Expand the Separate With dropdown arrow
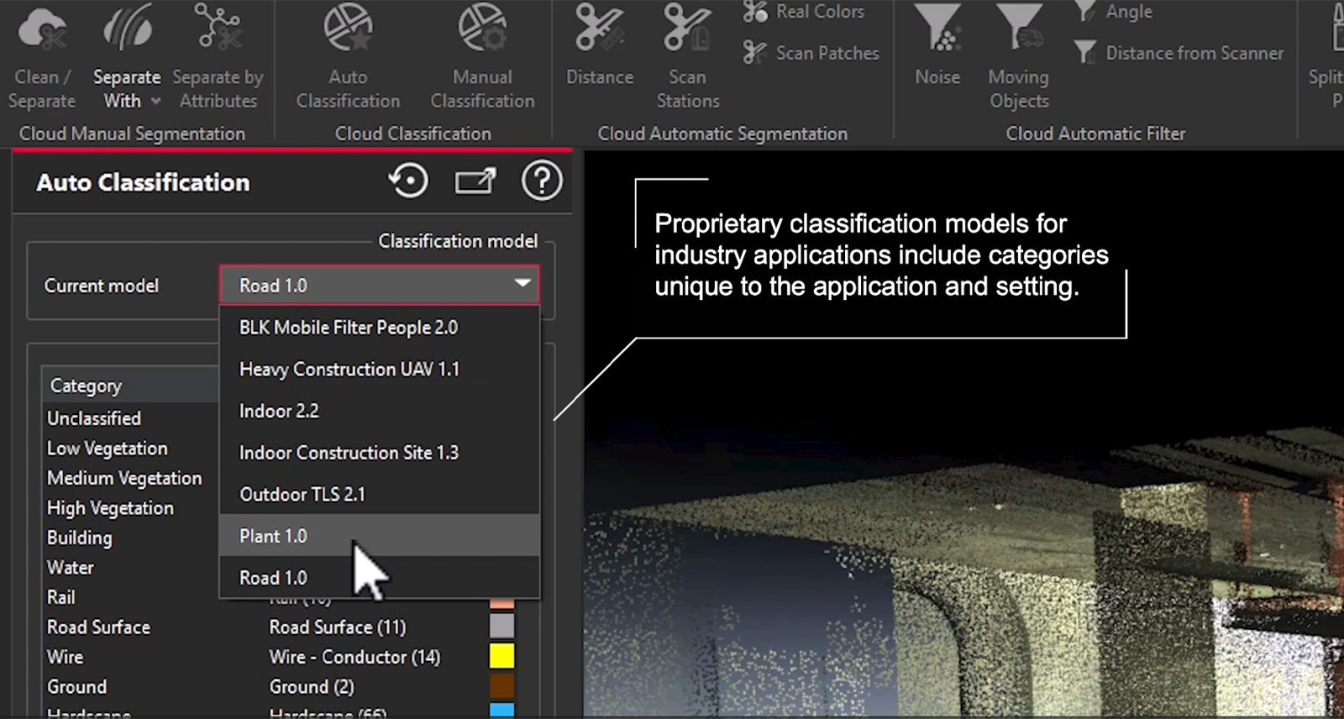The width and height of the screenshot is (1344, 719). click(x=155, y=102)
